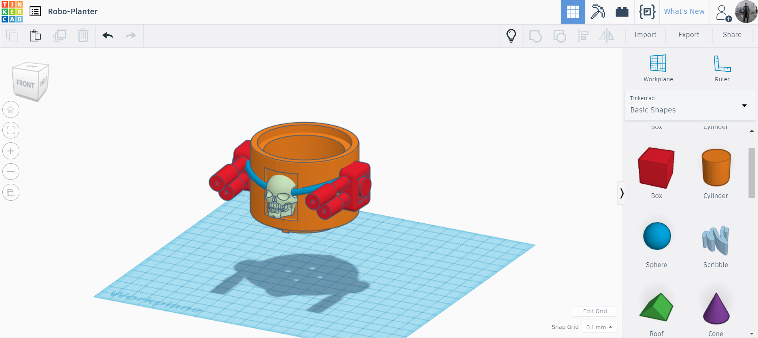758x338 pixels.
Task: Click the FRONT face of view cube
Action: click(x=25, y=84)
